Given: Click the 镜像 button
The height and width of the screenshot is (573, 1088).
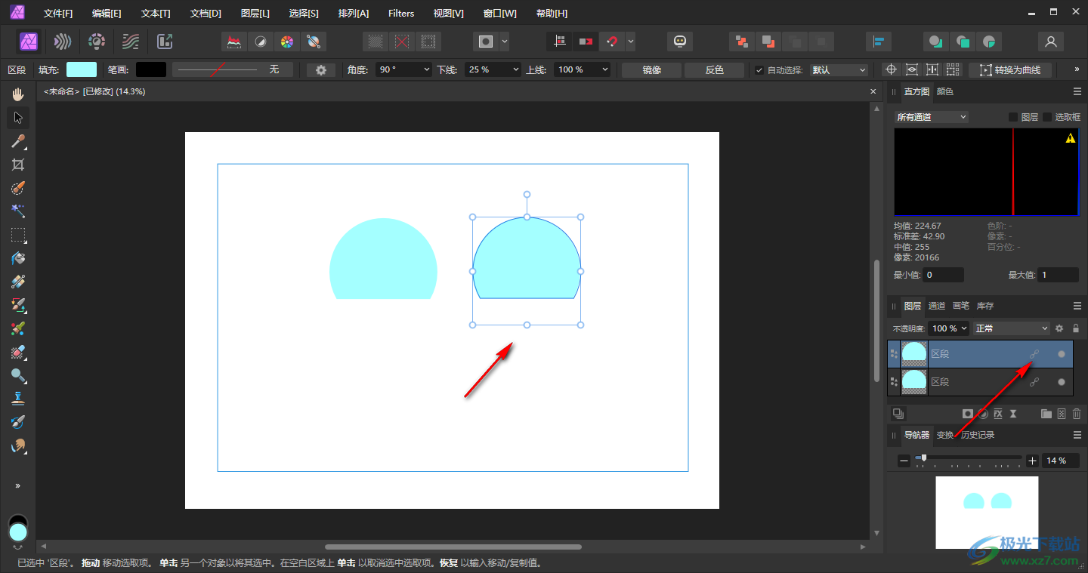Looking at the screenshot, I should [651, 69].
